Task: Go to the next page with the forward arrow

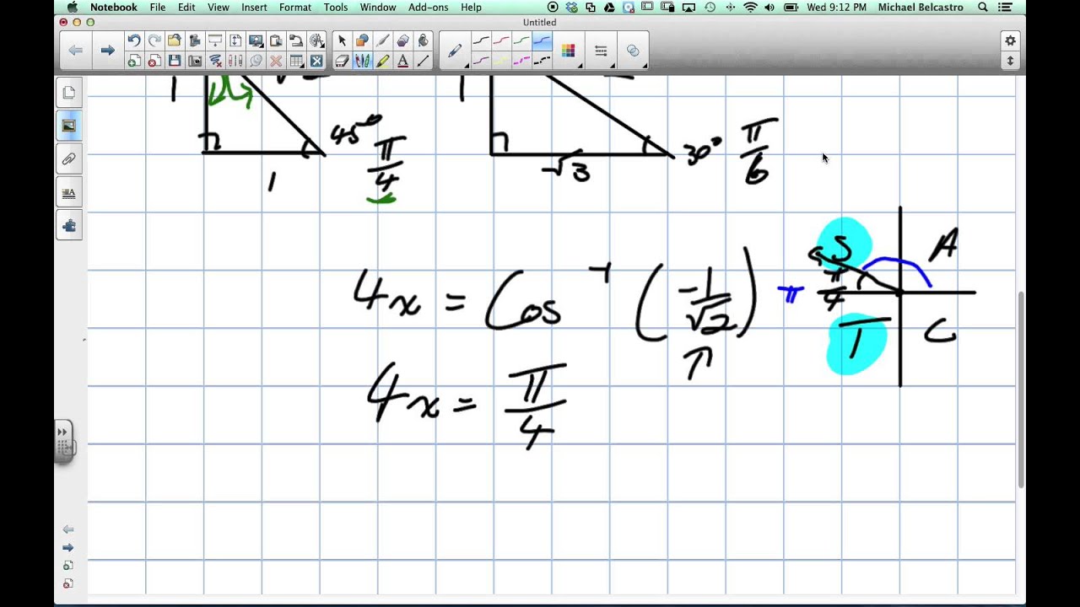Action: click(107, 51)
